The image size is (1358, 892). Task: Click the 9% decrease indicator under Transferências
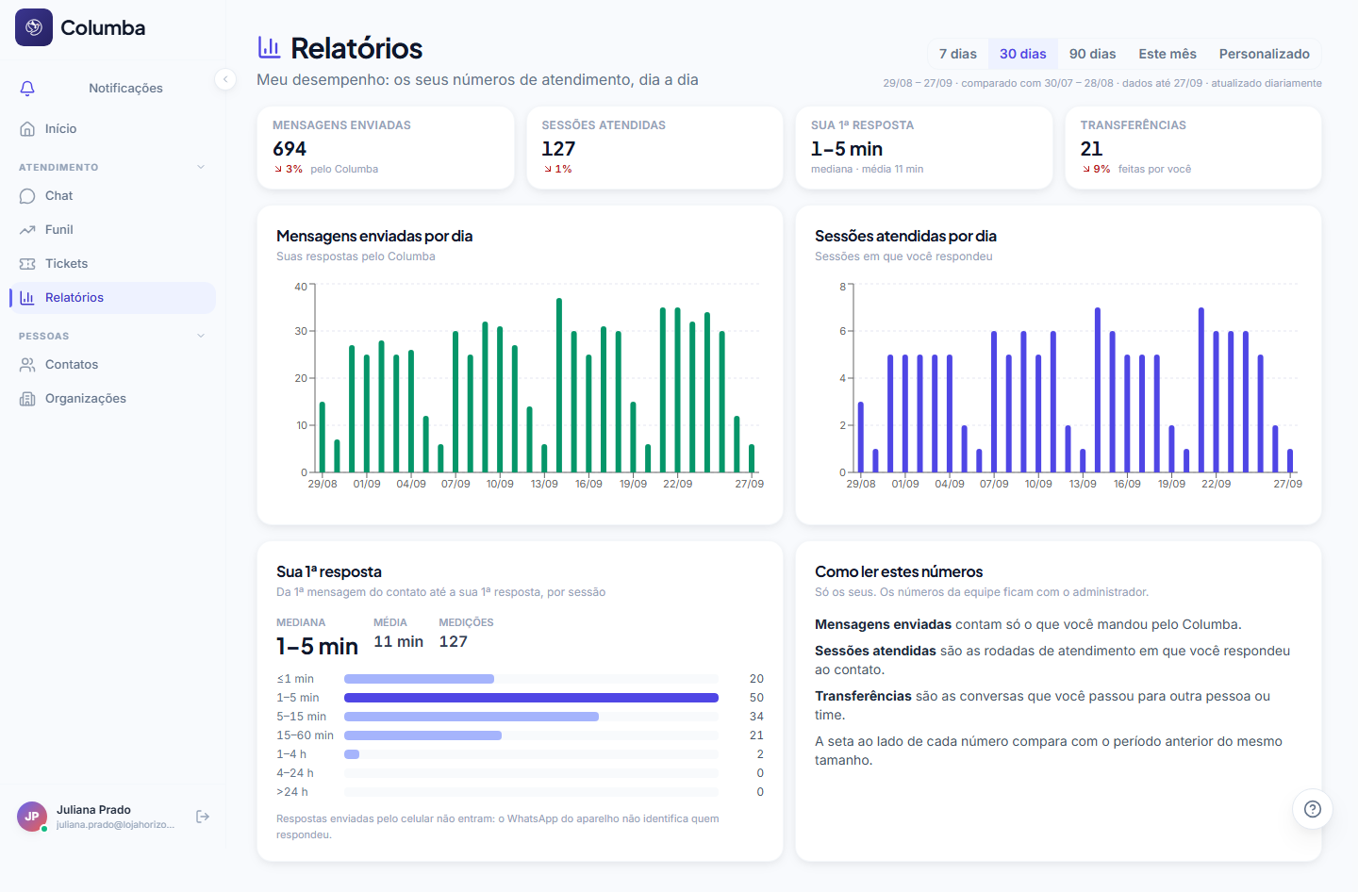coord(1096,169)
